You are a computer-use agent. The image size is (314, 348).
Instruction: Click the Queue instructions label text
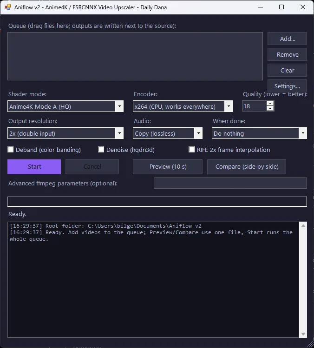click(92, 26)
